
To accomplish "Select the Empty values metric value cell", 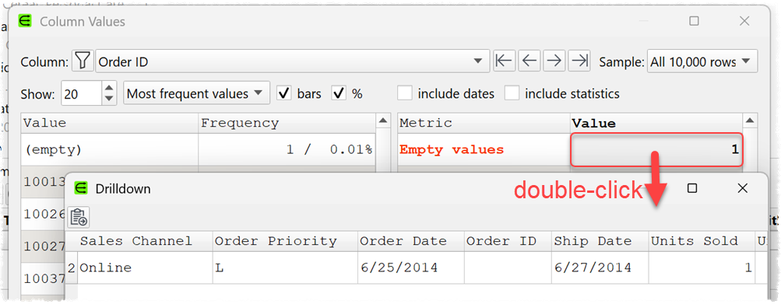I will click(x=656, y=150).
